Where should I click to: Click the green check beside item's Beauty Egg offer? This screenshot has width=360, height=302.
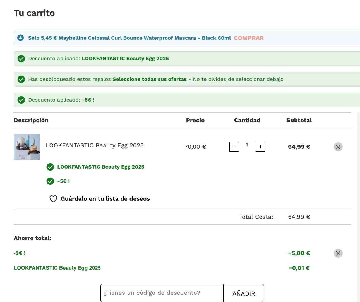coord(50,167)
